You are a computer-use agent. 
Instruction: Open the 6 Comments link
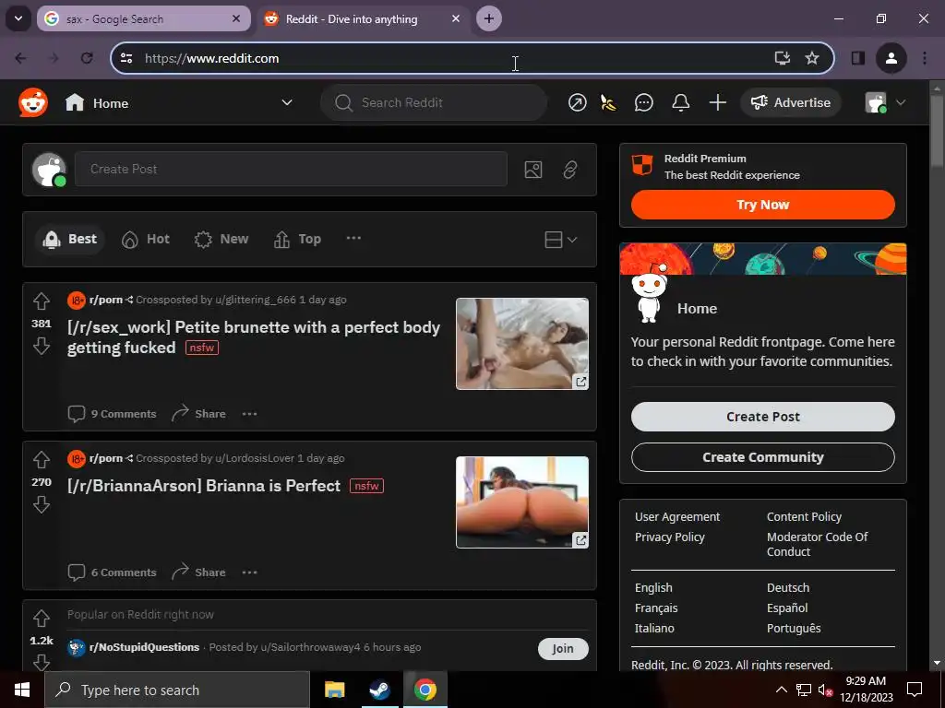[112, 572]
